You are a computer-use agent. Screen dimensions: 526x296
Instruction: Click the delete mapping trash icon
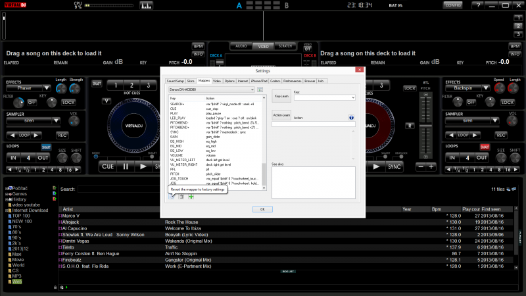(182, 197)
